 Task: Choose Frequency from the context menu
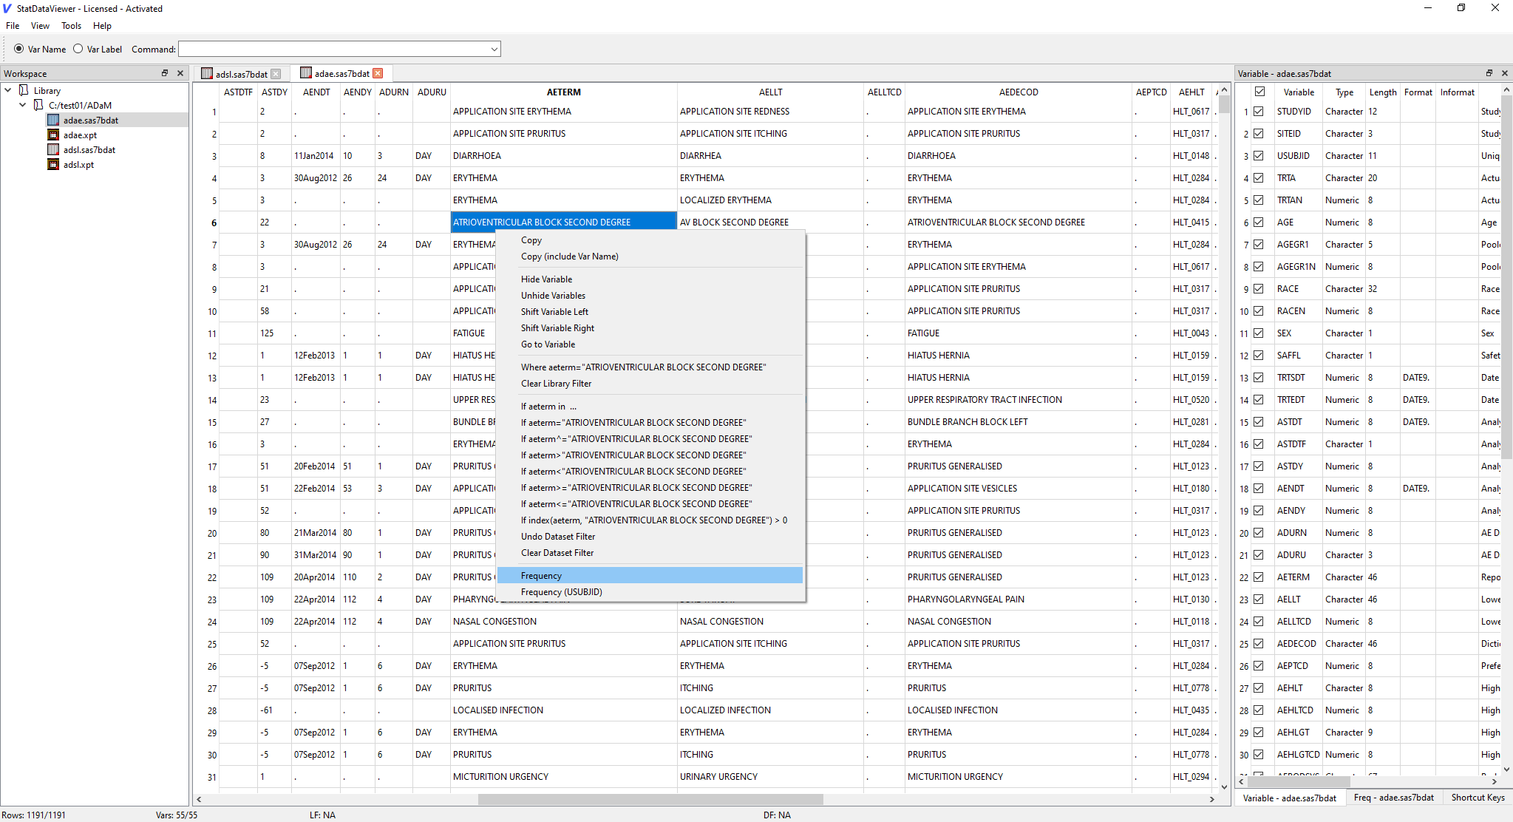coord(650,576)
